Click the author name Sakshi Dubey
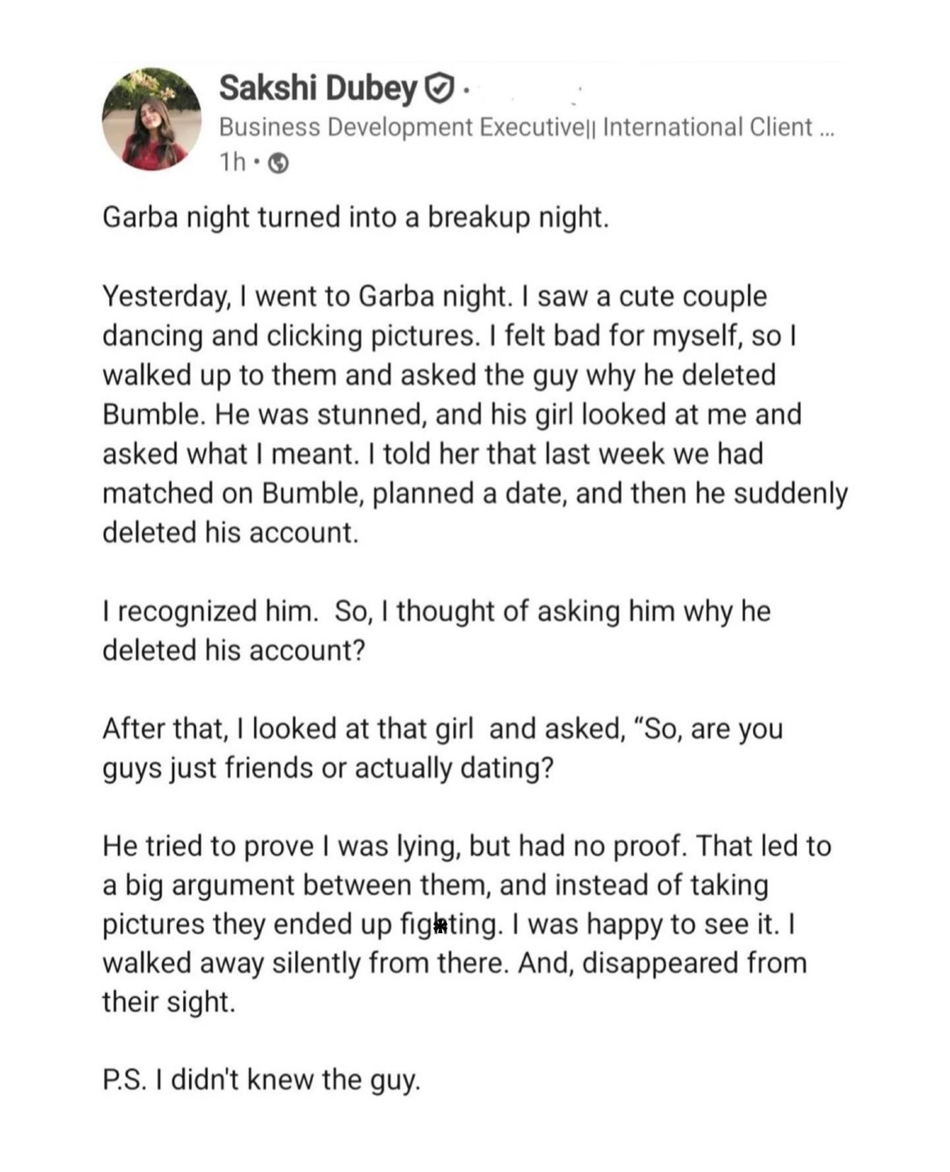950x1172 pixels. [318, 88]
